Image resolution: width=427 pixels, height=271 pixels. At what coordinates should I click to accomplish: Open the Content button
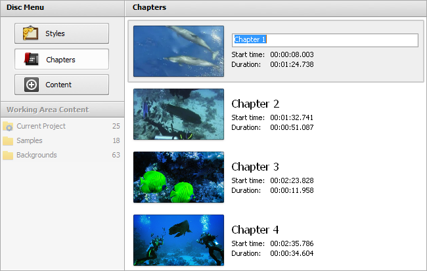pos(62,85)
